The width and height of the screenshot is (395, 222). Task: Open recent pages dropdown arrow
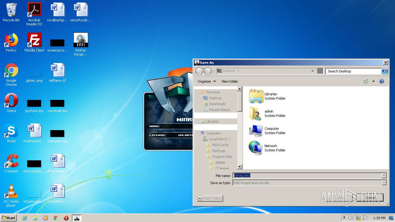tap(214, 72)
